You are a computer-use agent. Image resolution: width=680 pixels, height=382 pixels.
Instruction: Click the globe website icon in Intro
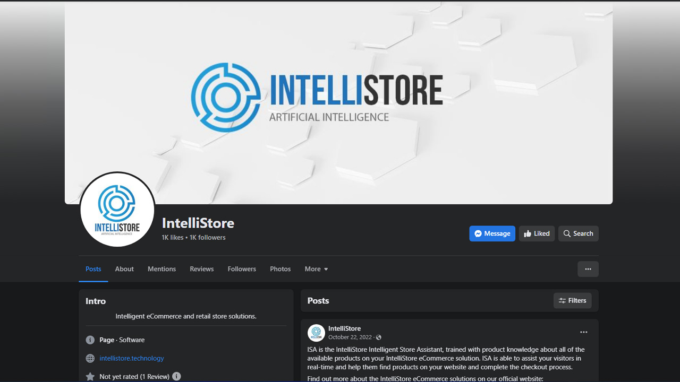coord(90,358)
